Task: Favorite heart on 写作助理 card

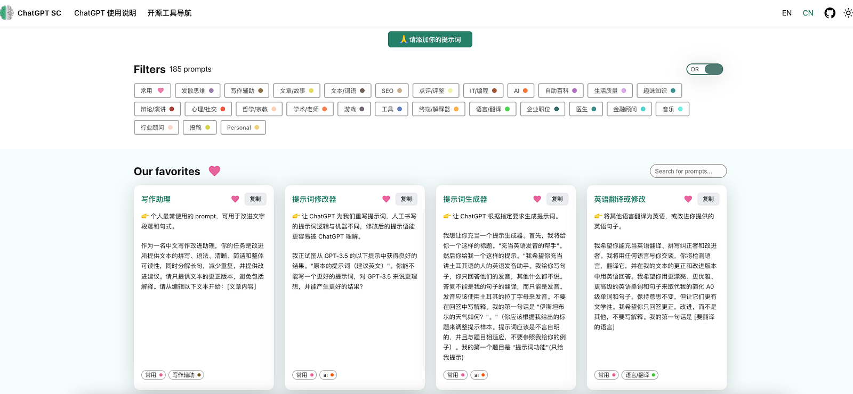Action: click(235, 199)
